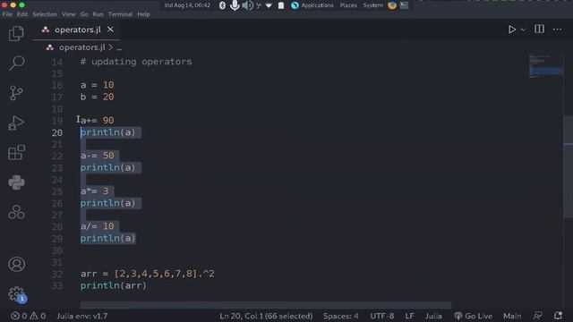Image resolution: width=573 pixels, height=322 pixels.
Task: Open the Accounts menu icon
Action: [x=16, y=264]
